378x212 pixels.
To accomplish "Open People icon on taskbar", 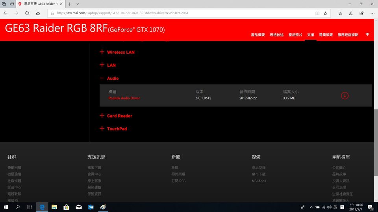I will [x=302, y=207].
